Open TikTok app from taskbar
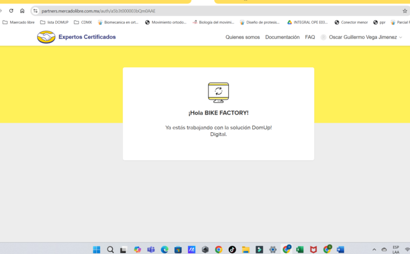Image resolution: width=410 pixels, height=254 pixels. [232, 249]
